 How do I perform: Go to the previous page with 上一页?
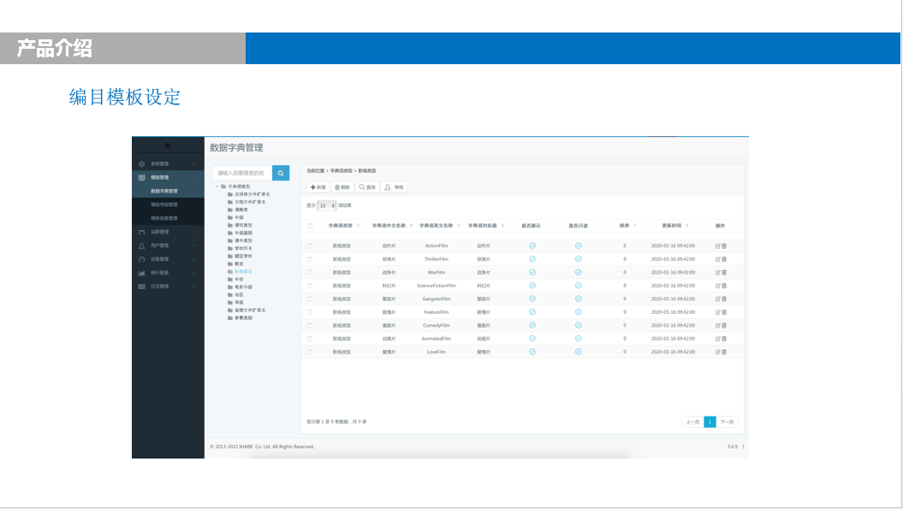(x=692, y=422)
